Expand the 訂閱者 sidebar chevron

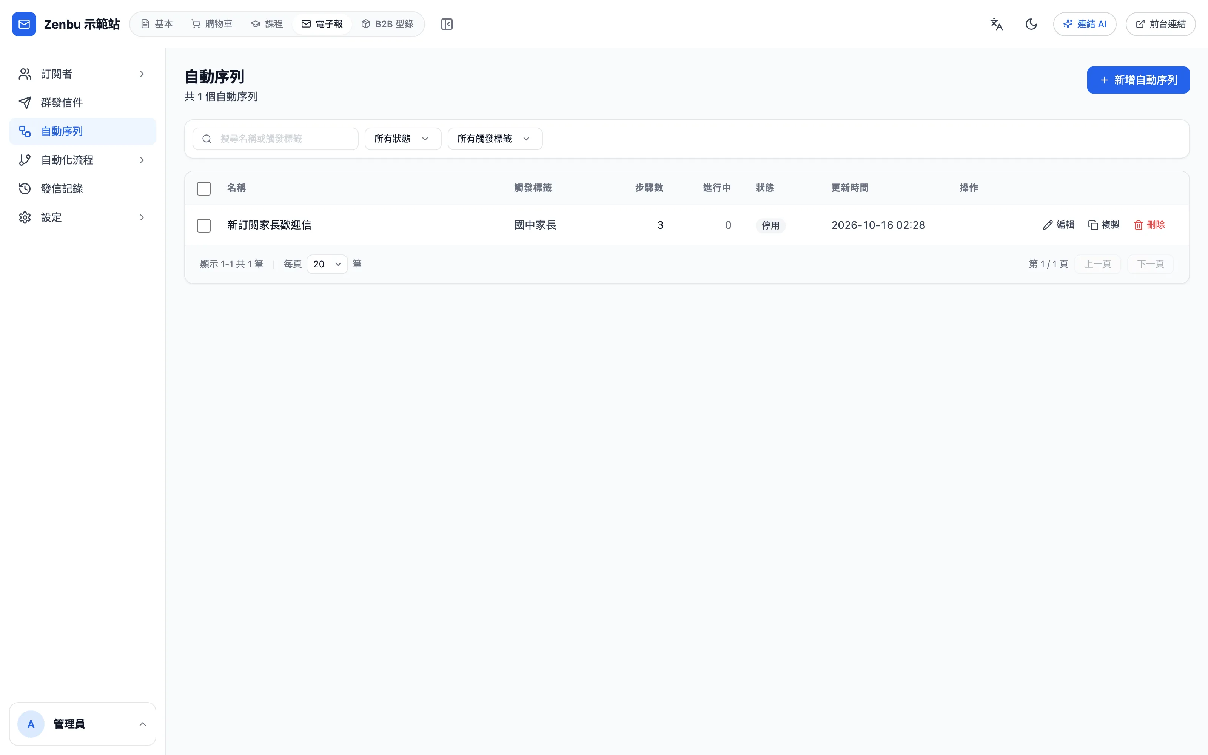[142, 74]
